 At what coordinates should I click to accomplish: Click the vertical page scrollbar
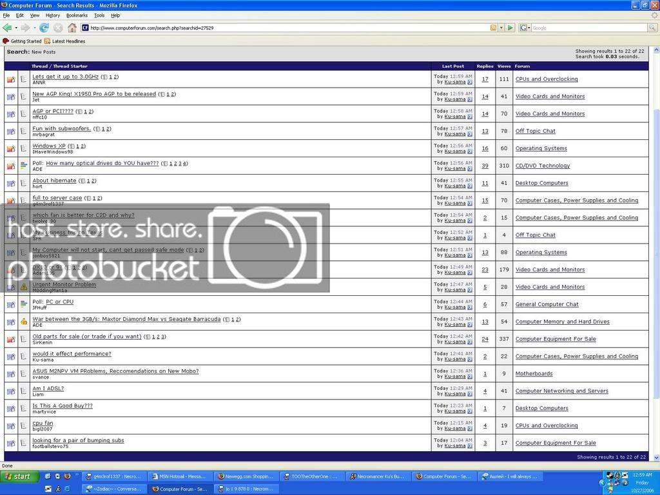(x=656, y=253)
